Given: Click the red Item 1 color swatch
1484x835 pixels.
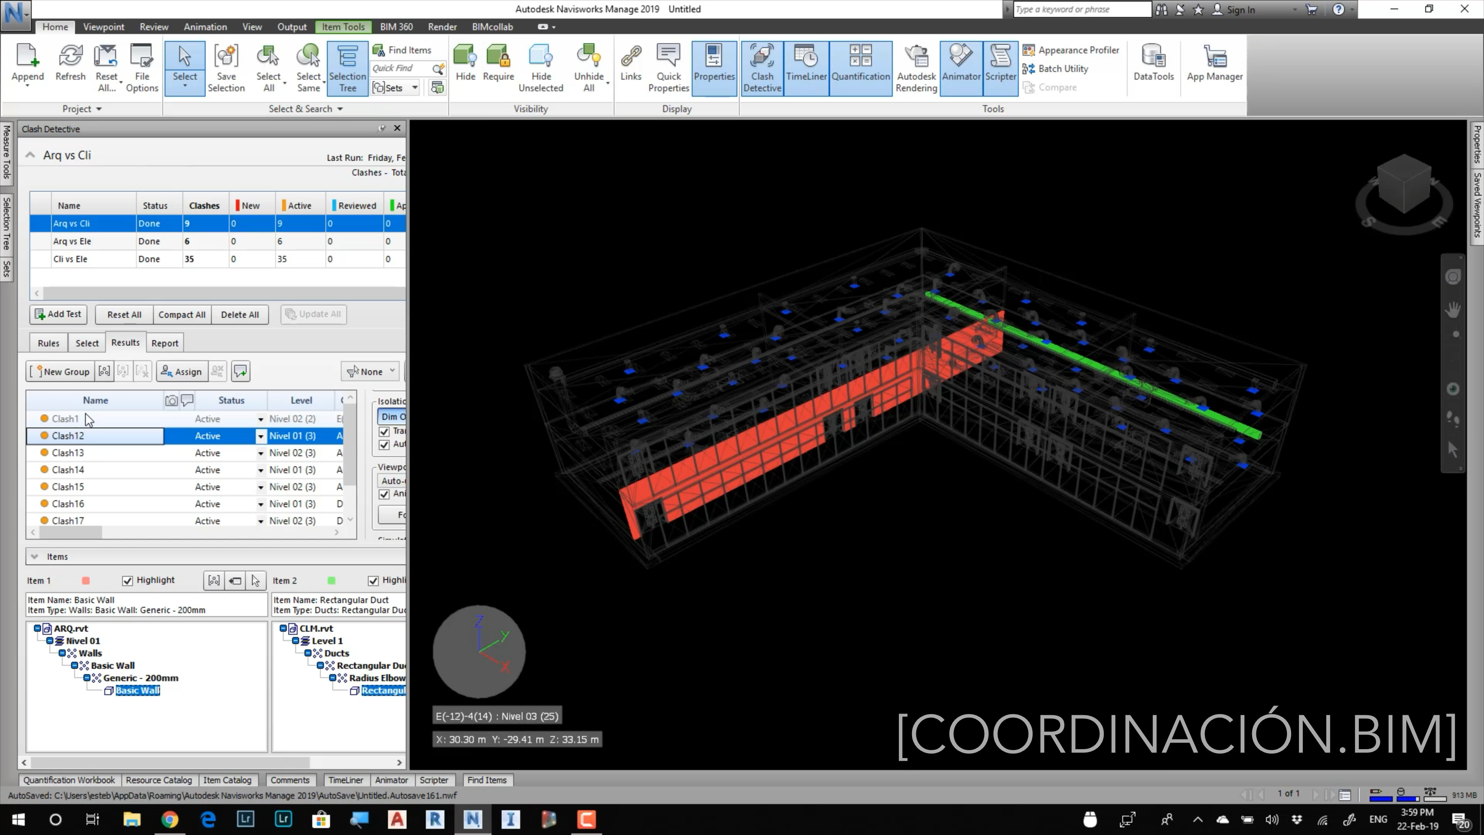Looking at the screenshot, I should click(86, 581).
